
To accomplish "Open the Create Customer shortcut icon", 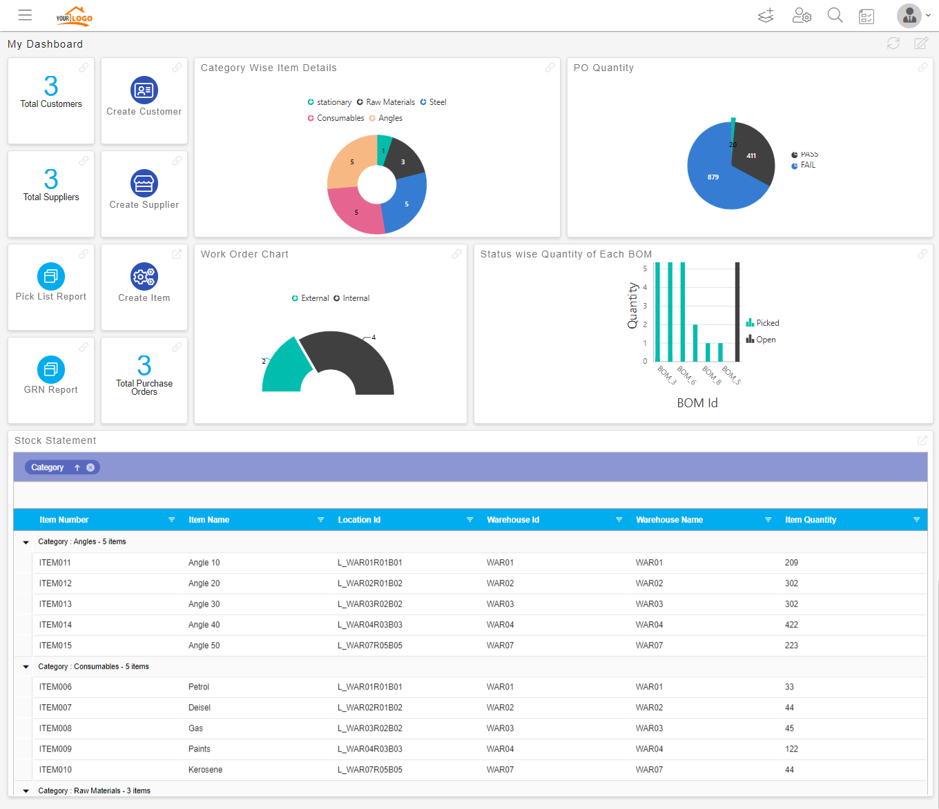I will tap(144, 90).
